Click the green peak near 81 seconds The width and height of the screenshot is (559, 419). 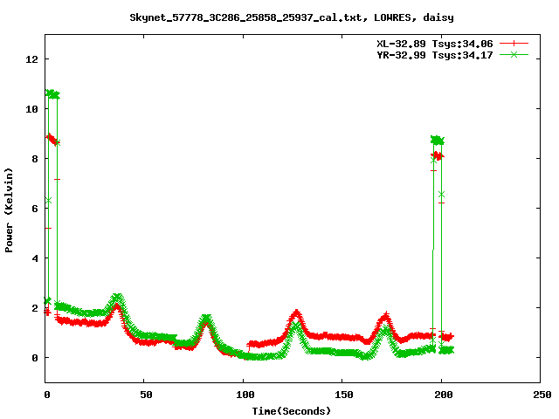coord(206,318)
